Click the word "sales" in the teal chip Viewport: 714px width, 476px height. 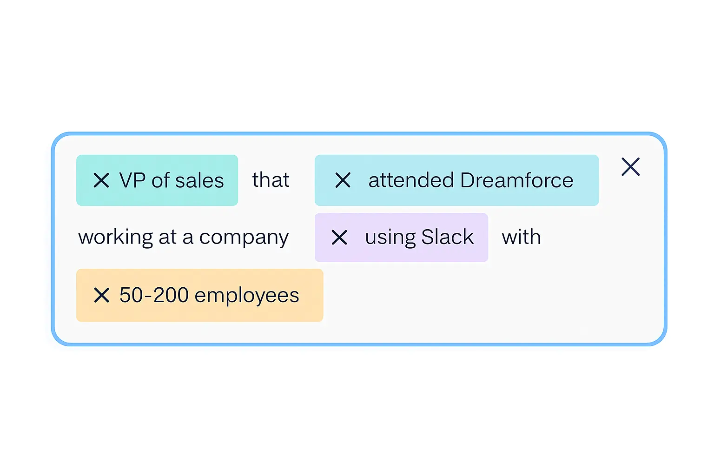coord(199,180)
